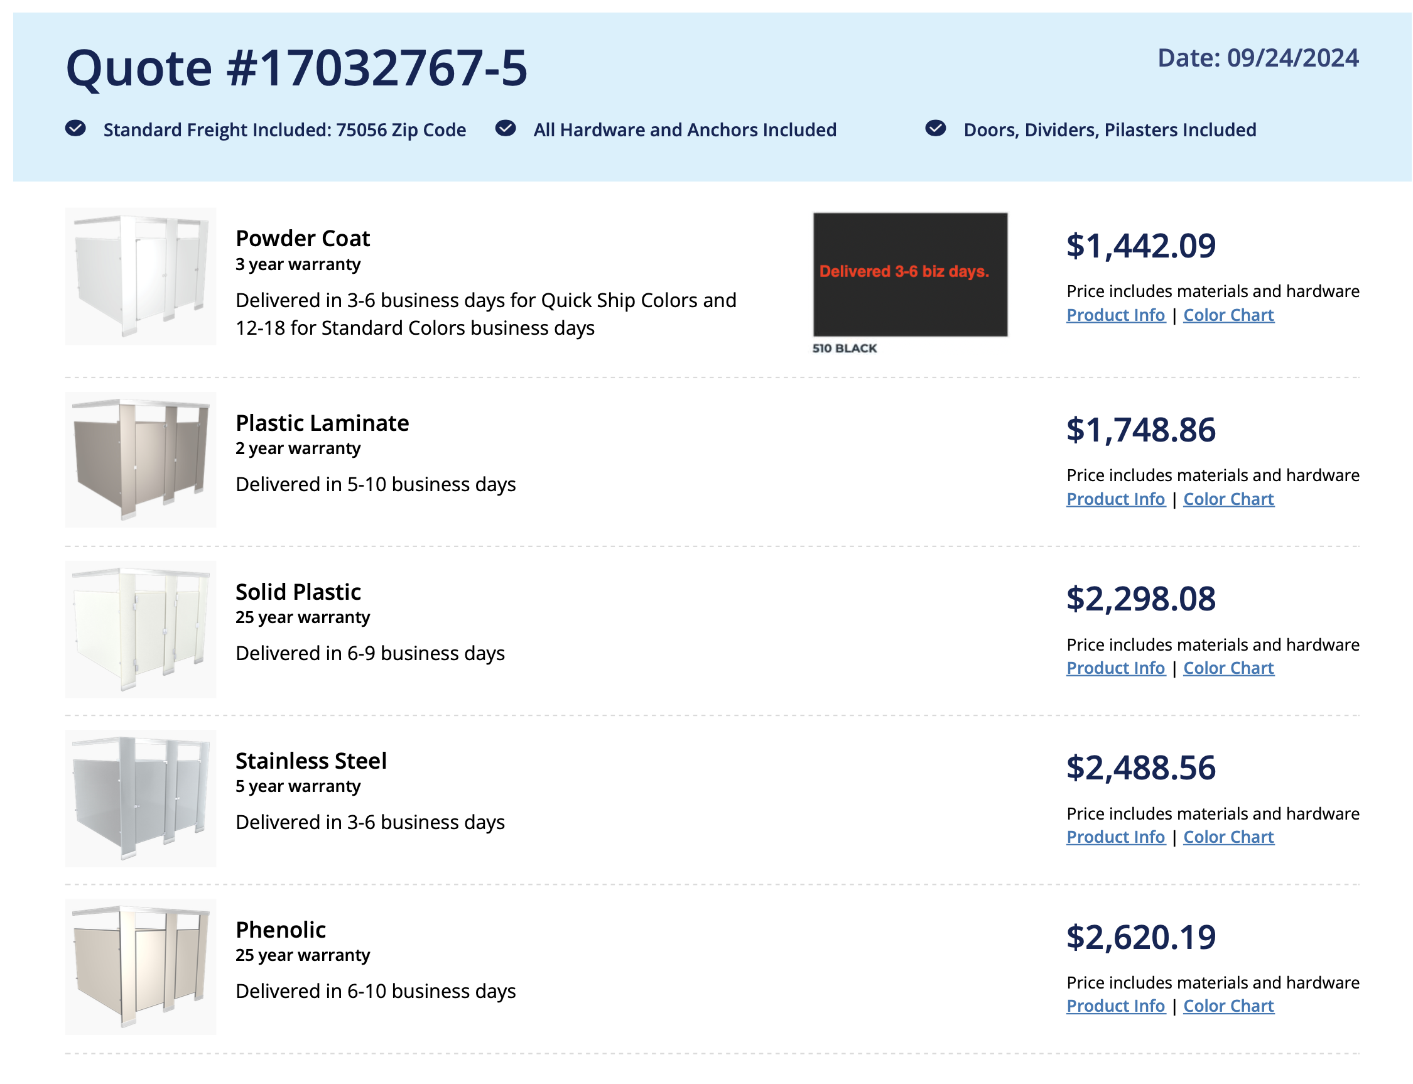This screenshot has height=1084, width=1413.
Task: Open Product Info for Phenolic
Action: [x=1115, y=1007]
